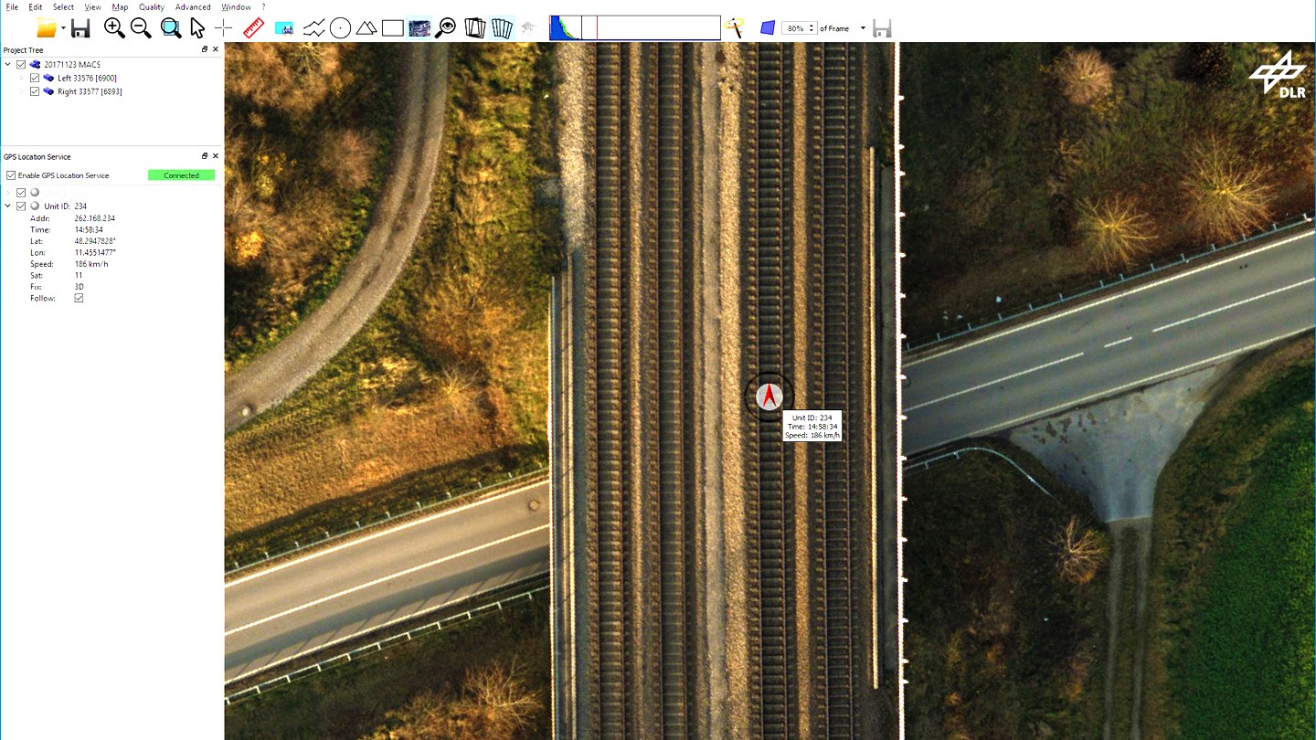This screenshot has width=1316, height=740.
Task: Click the magnifier with eye icon
Action: click(x=445, y=28)
